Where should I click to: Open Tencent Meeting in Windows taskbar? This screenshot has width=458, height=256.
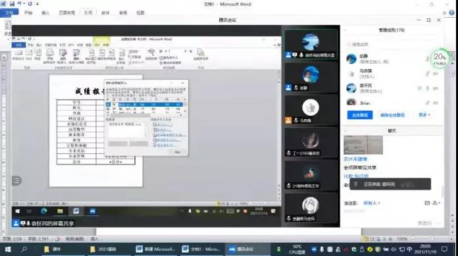pyautogui.click(x=242, y=249)
